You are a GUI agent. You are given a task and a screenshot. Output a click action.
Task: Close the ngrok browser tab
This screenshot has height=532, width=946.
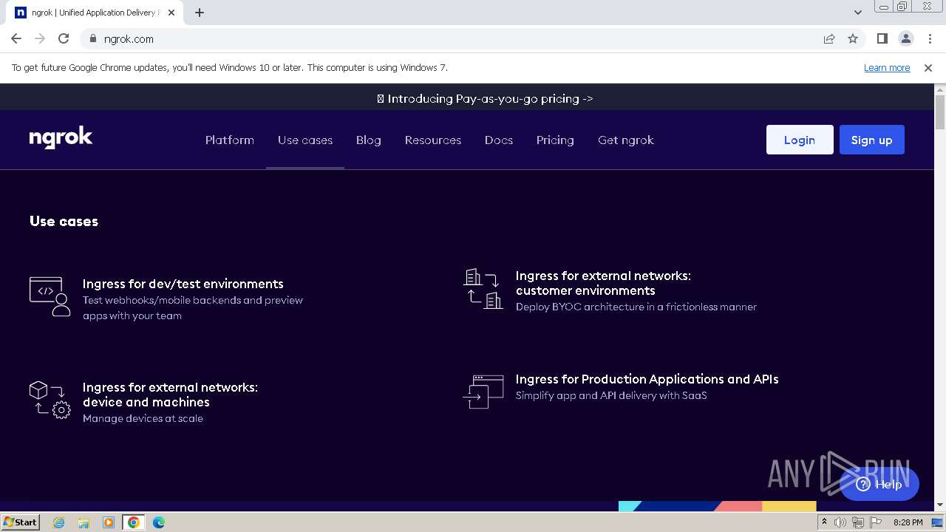click(172, 12)
